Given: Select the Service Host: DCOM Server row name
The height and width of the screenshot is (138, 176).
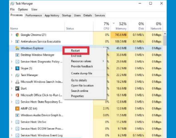Looking at the screenshot, I should point(42,128).
